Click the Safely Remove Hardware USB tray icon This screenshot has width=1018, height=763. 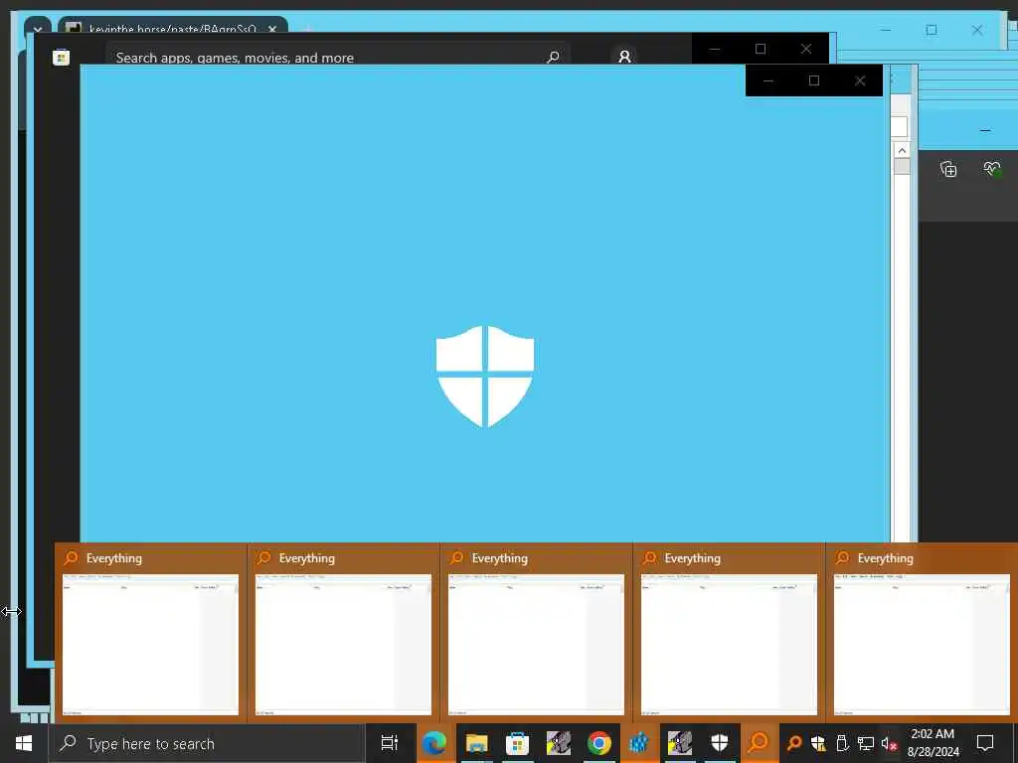pos(842,743)
